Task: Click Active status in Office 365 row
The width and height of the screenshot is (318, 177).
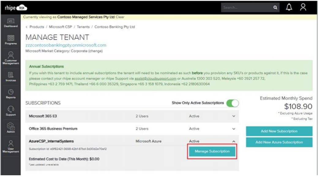Action: [x=194, y=129]
